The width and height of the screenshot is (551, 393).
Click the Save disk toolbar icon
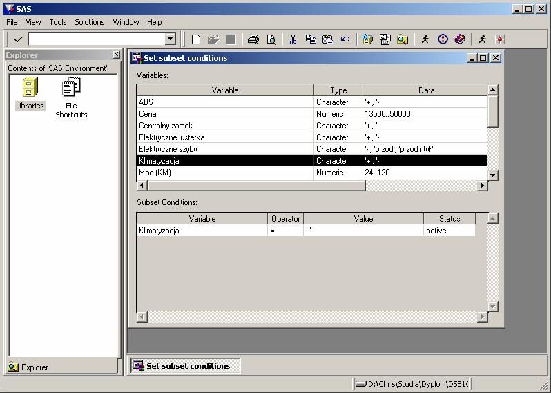231,39
